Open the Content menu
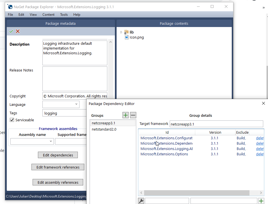The height and width of the screenshot is (204, 268). click(48, 15)
